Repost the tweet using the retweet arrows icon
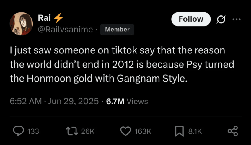Screen dimensions: 251x145 point(72,131)
